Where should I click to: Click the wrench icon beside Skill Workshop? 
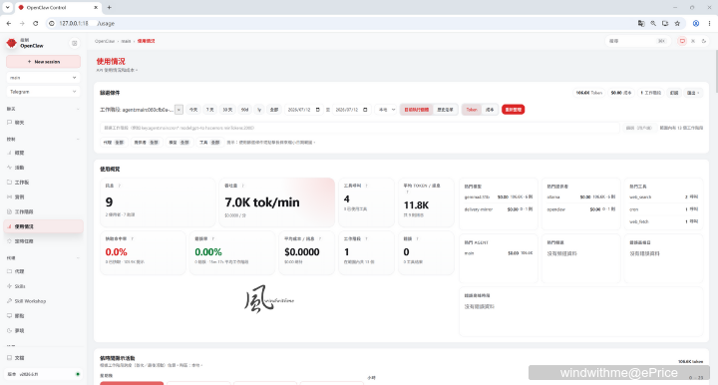pyautogui.click(x=9, y=301)
